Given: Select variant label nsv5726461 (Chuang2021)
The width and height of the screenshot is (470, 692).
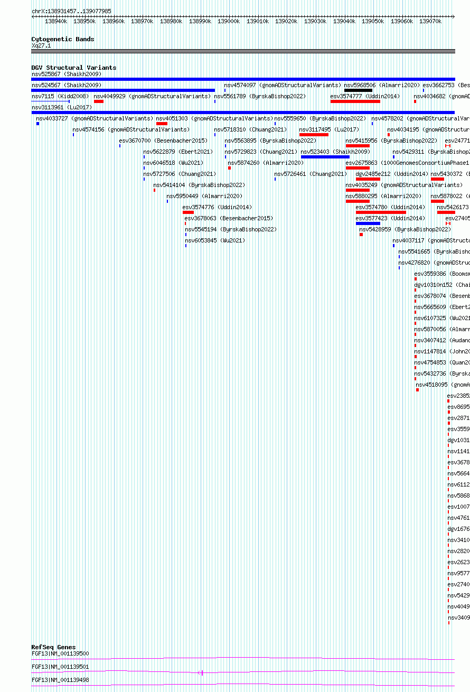Looking at the screenshot, I should (x=311, y=174).
